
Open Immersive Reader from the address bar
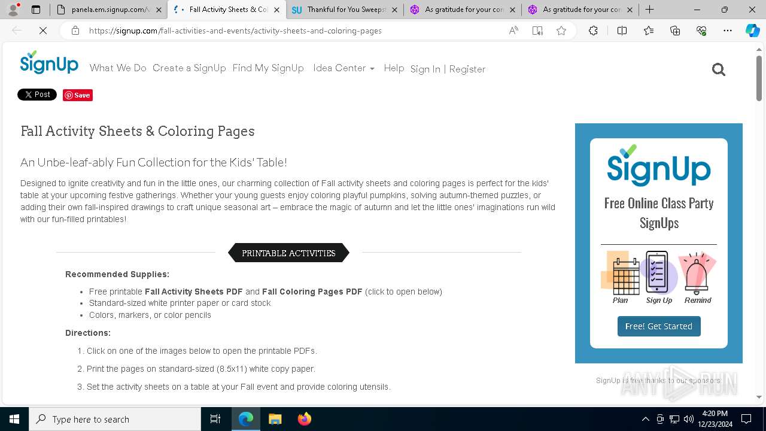pos(537,31)
